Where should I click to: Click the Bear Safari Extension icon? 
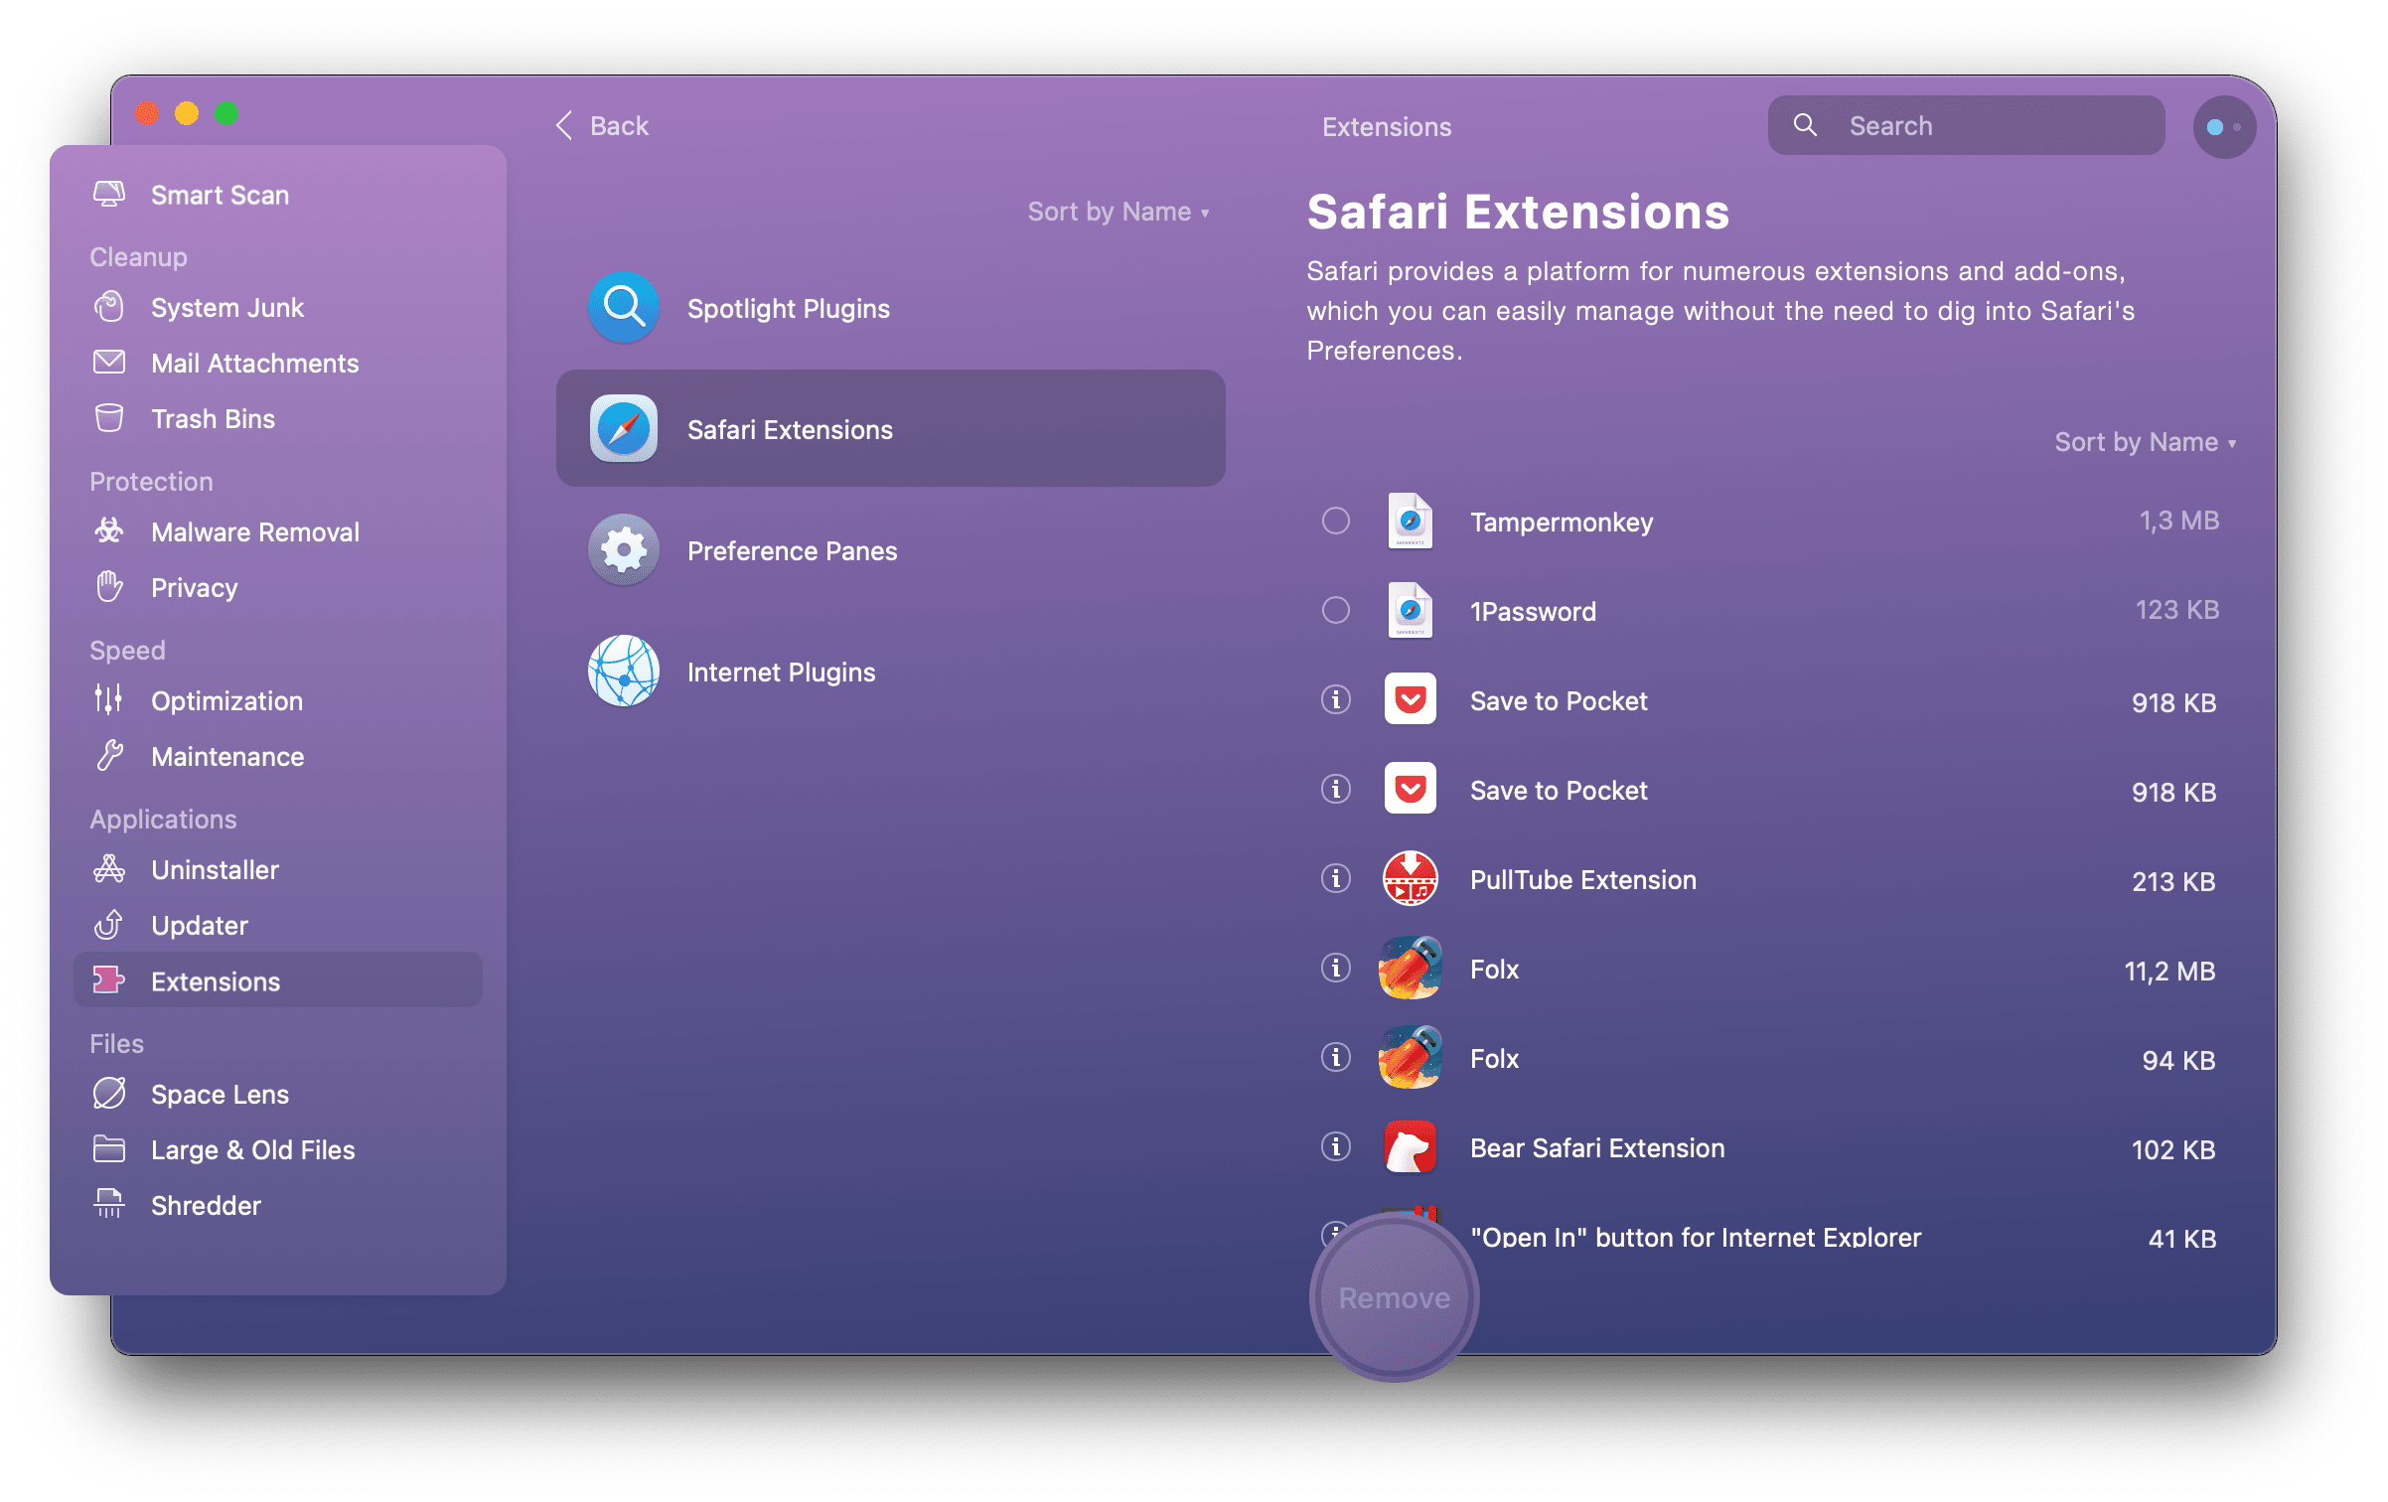coord(1411,1147)
